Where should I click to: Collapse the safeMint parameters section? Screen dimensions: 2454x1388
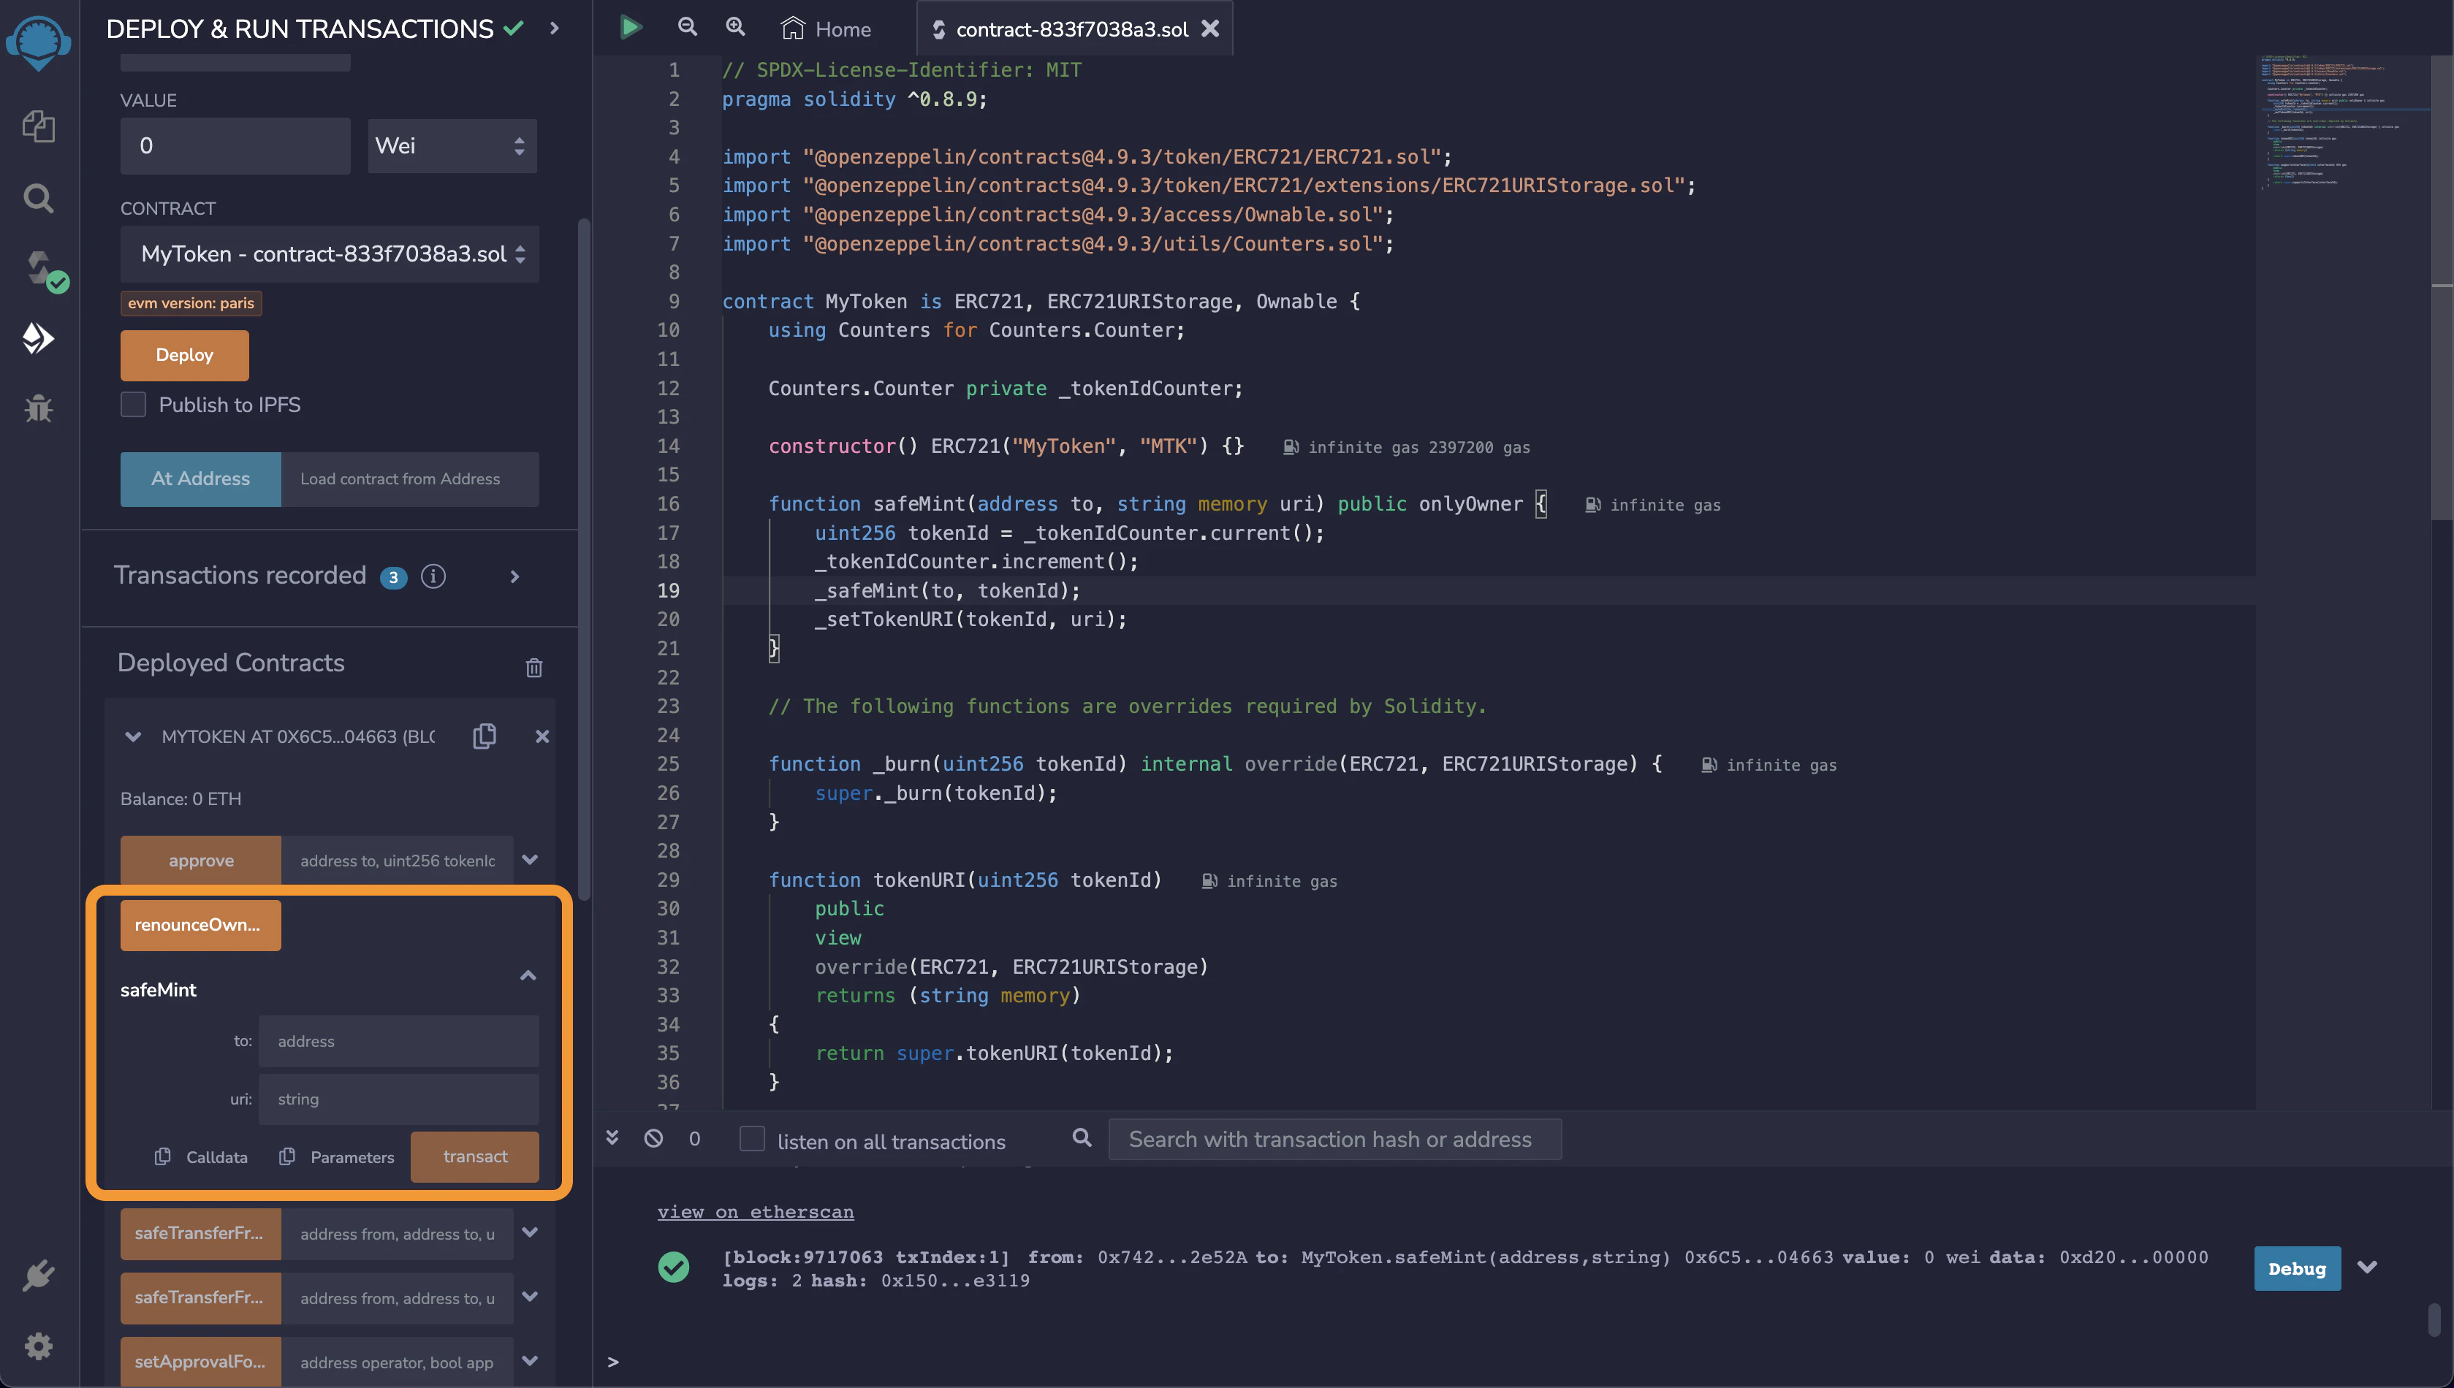point(527,975)
